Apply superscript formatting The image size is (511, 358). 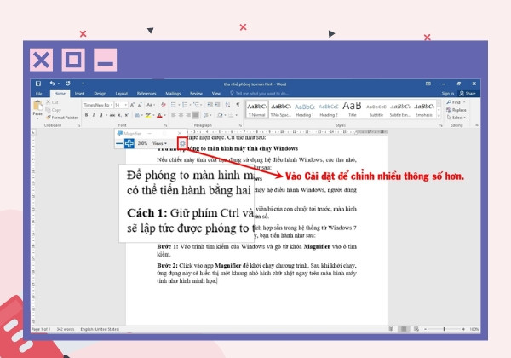[126, 115]
